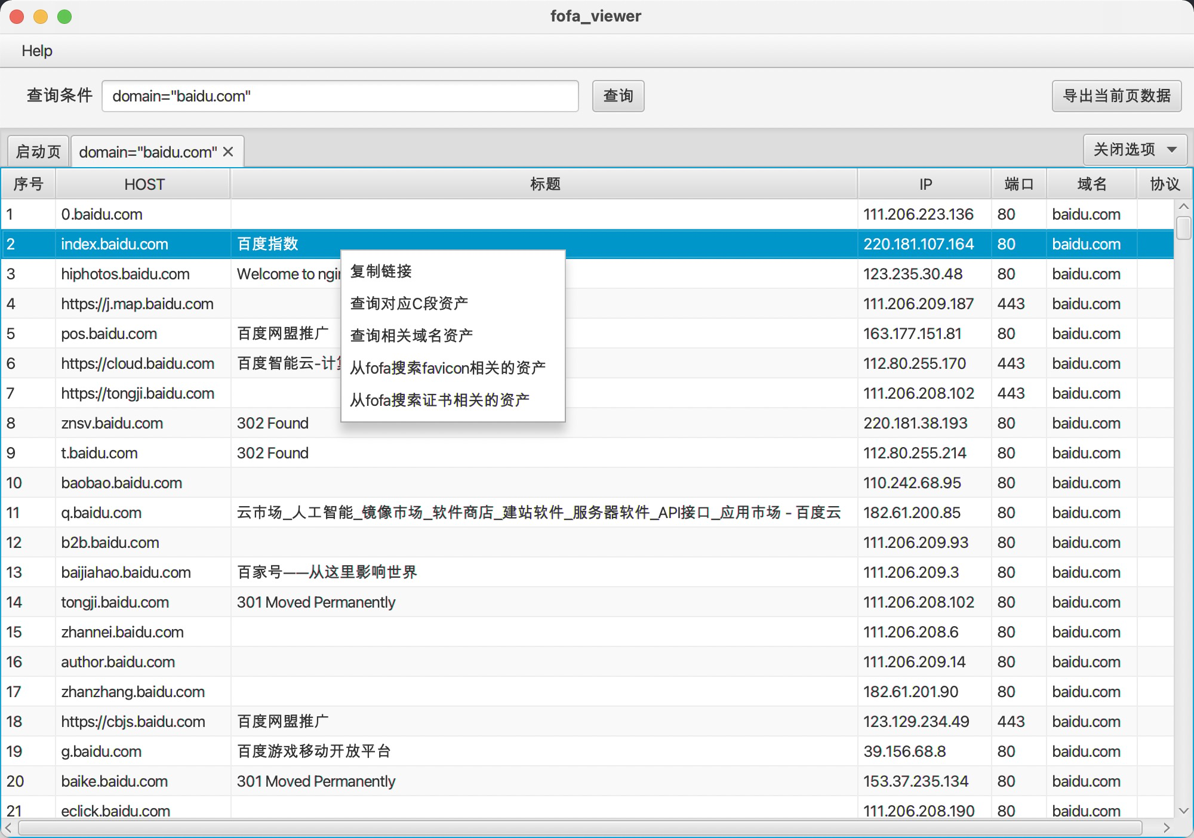
Task: Click the vertical scrollbar up arrow
Action: click(x=1183, y=207)
